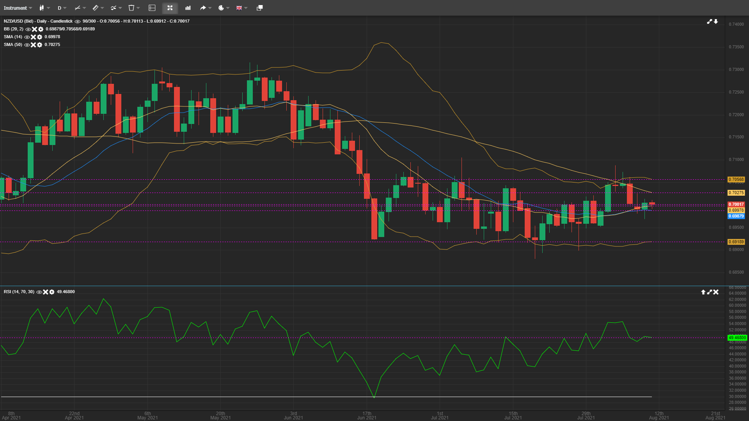Click the SMA (14) indicator label

click(x=13, y=37)
